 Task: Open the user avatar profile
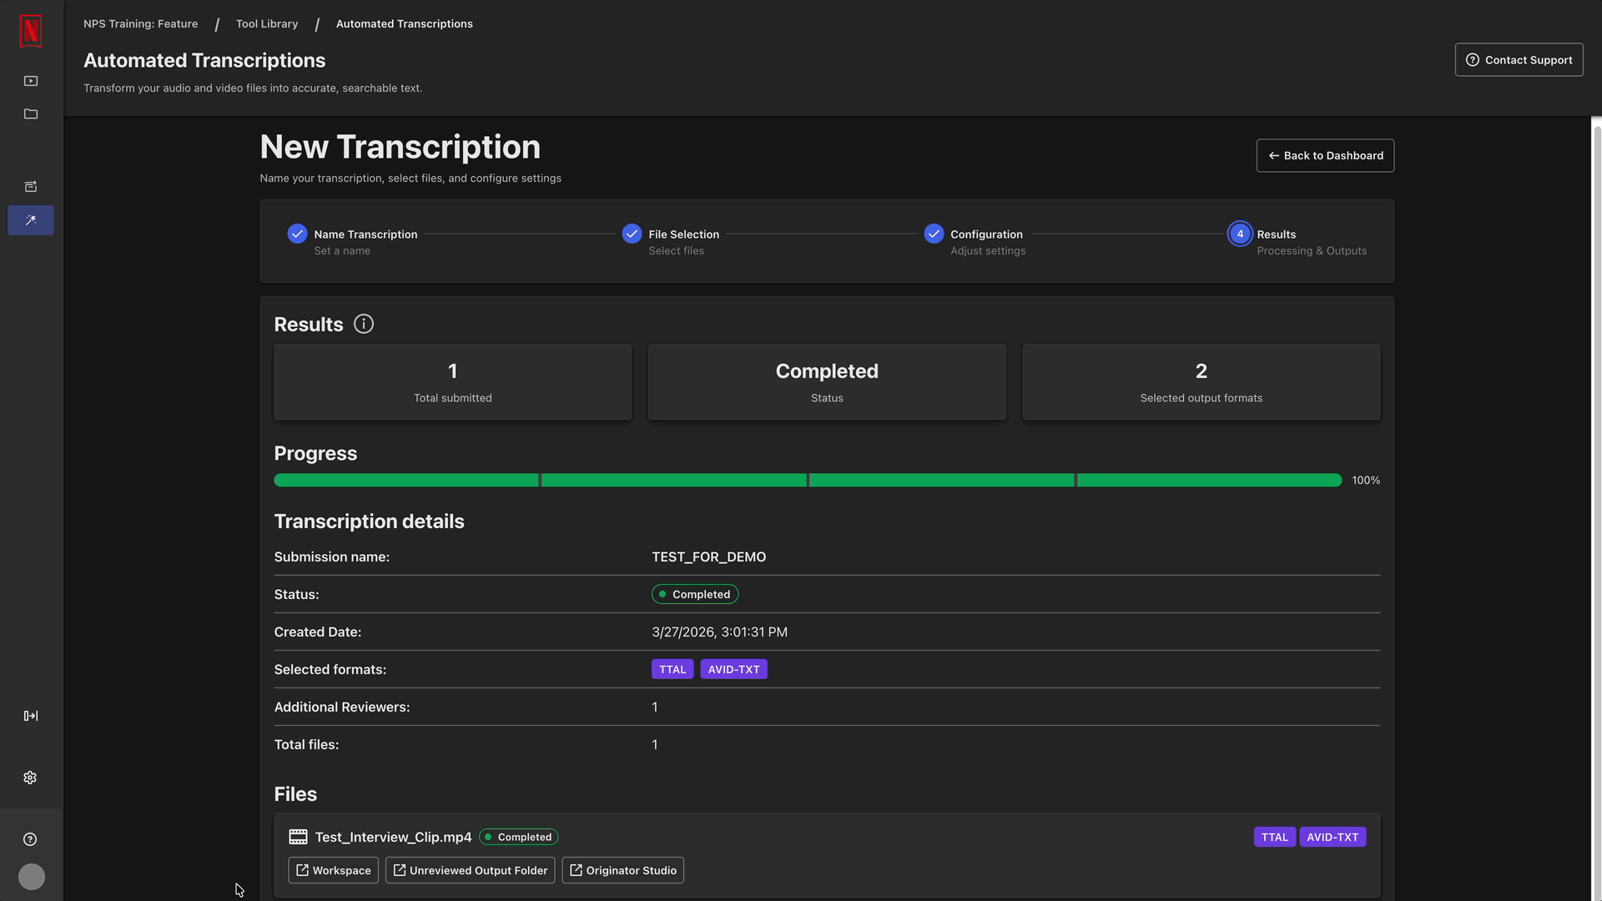[x=32, y=877]
